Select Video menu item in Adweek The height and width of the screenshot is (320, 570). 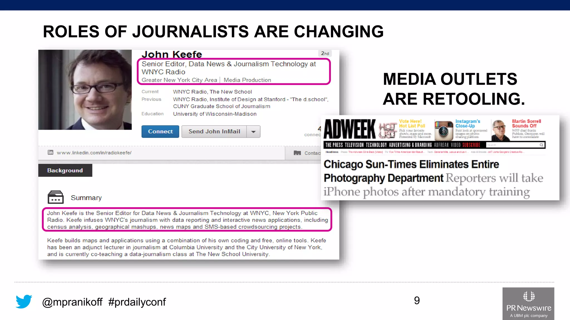[456, 145]
